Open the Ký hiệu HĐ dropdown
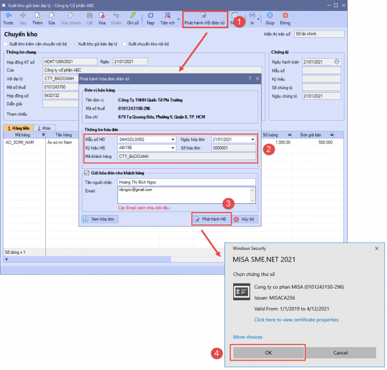Viewport: 387px width, 370px height. (x=172, y=148)
